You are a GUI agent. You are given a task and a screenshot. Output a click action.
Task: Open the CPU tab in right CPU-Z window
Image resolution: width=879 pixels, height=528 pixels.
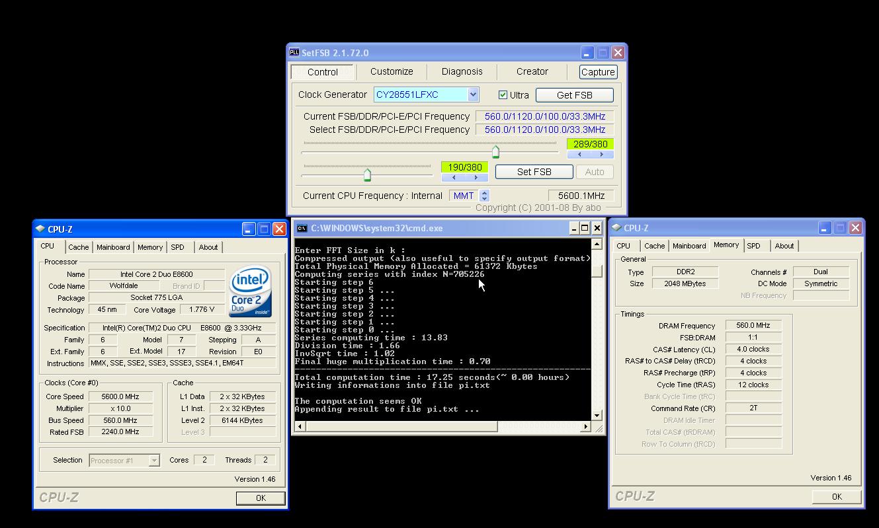624,246
